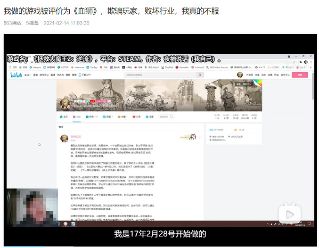Open the 百度 bookmark

pyautogui.click(x=23, y=67)
